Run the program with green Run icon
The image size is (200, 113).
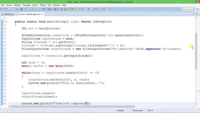pos(49,9)
